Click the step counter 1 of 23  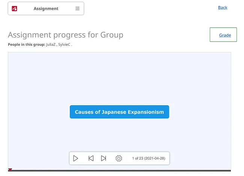pos(149,158)
